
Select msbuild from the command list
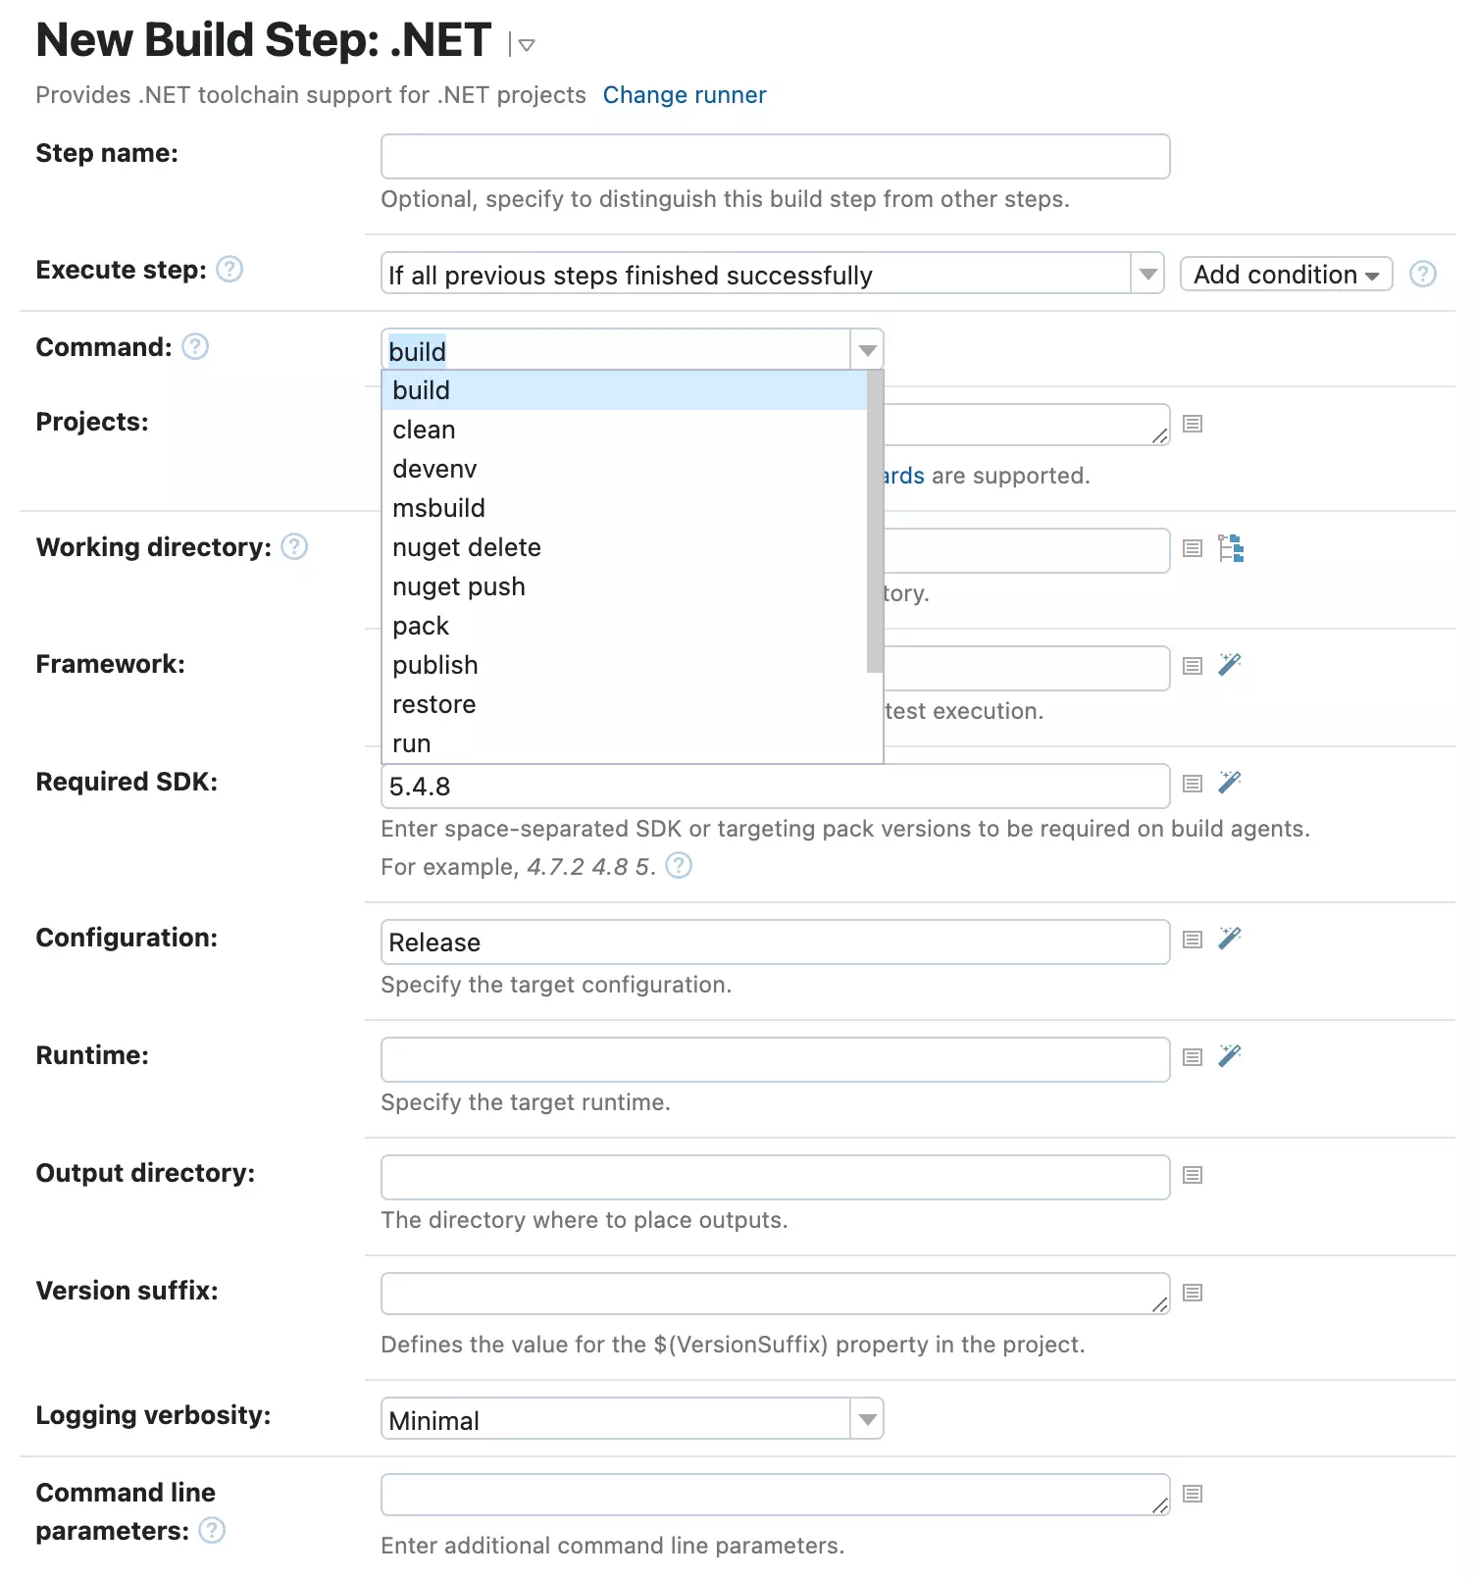(x=438, y=508)
